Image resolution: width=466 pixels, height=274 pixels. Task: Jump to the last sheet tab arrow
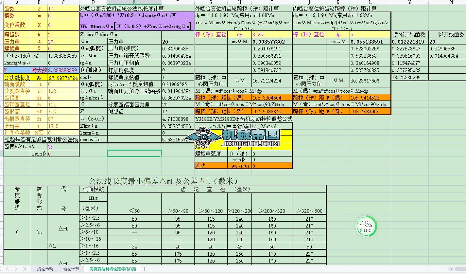(24, 269)
